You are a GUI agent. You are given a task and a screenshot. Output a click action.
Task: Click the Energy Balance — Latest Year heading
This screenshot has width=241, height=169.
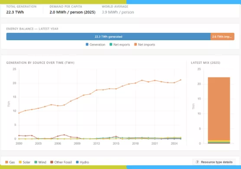pyautogui.click(x=32, y=29)
